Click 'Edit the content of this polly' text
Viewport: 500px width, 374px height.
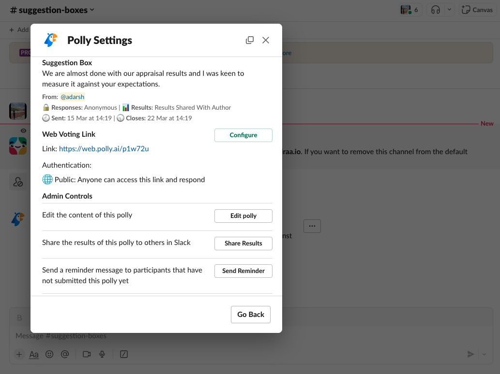(x=87, y=215)
